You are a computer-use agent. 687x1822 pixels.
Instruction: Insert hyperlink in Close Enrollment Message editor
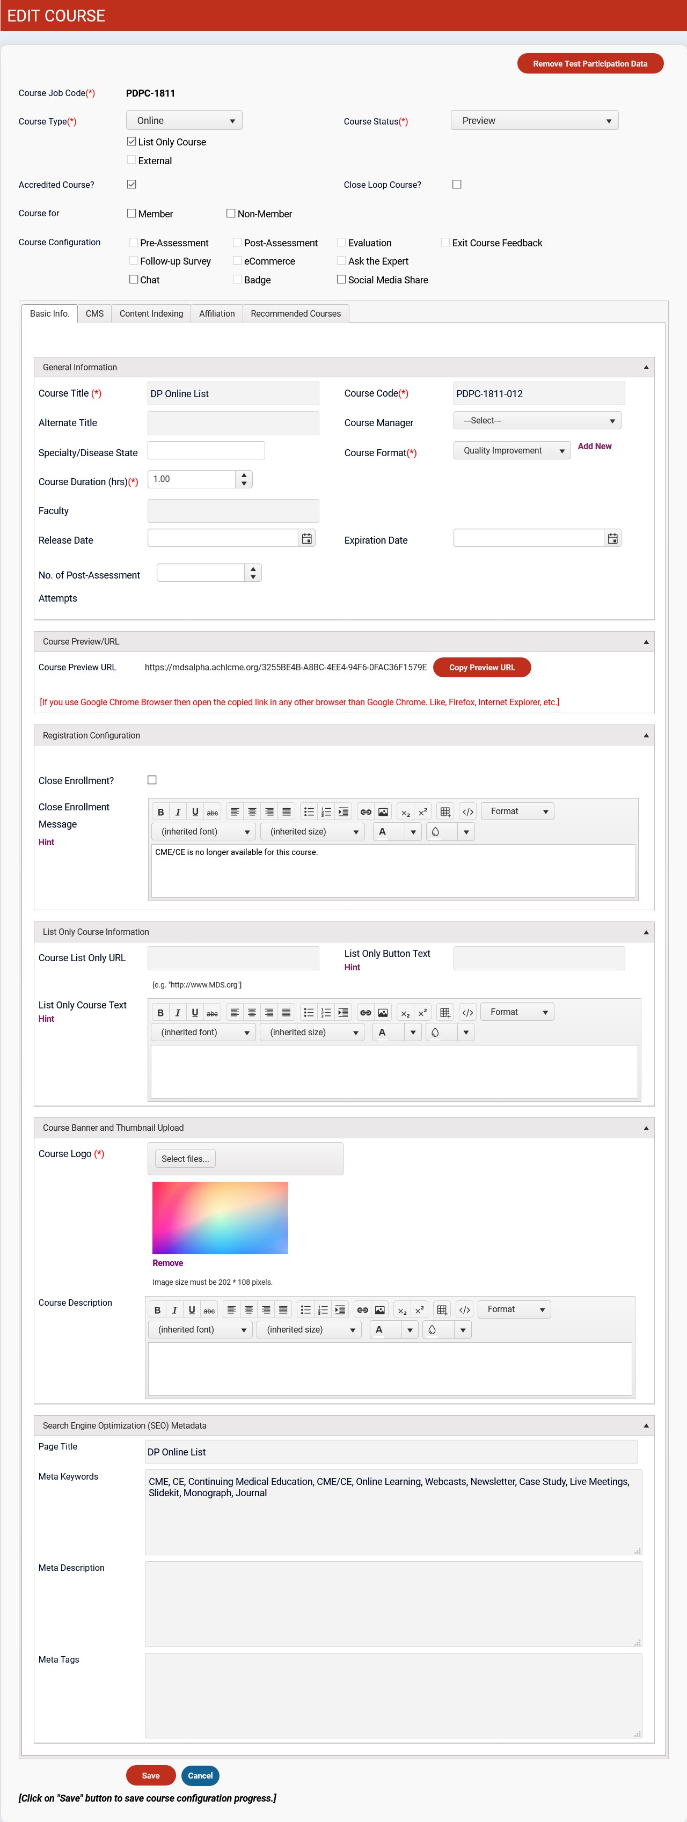(x=365, y=812)
